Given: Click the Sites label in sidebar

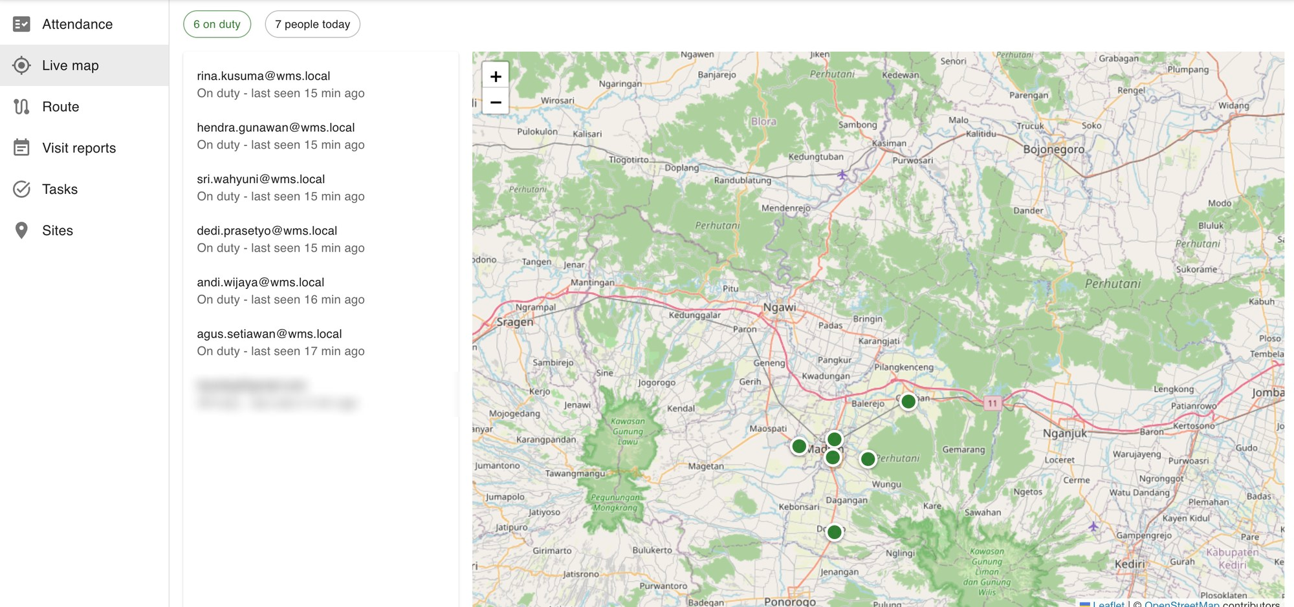Looking at the screenshot, I should pos(58,231).
